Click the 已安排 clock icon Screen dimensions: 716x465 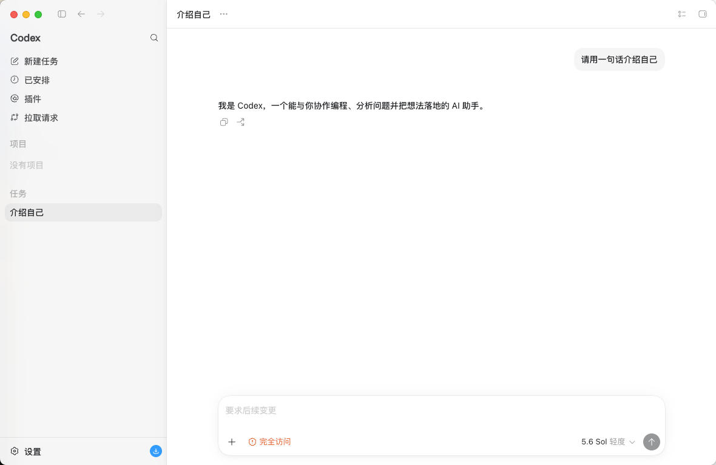point(15,80)
